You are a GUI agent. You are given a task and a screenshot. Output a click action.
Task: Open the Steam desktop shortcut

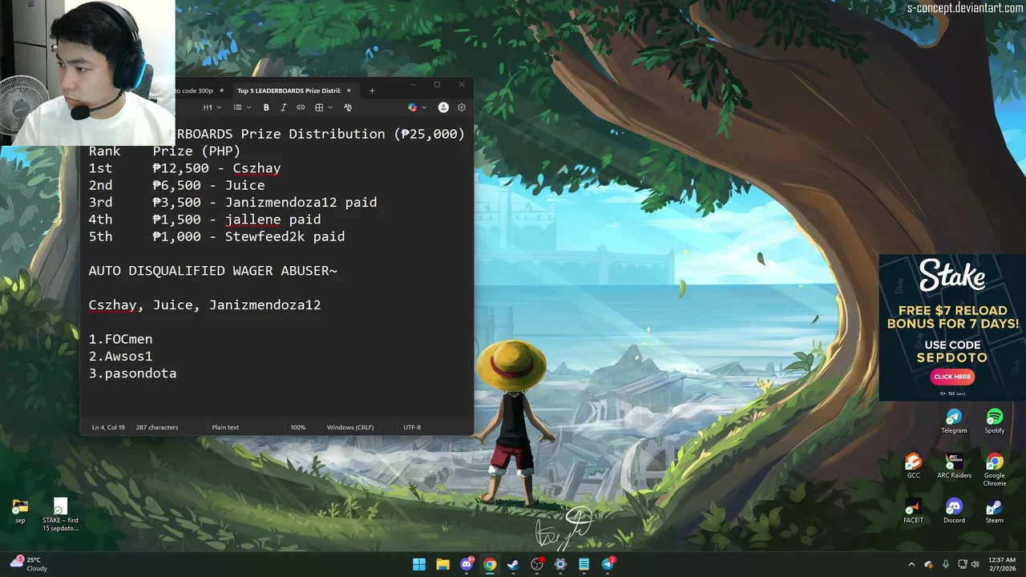pos(995,511)
